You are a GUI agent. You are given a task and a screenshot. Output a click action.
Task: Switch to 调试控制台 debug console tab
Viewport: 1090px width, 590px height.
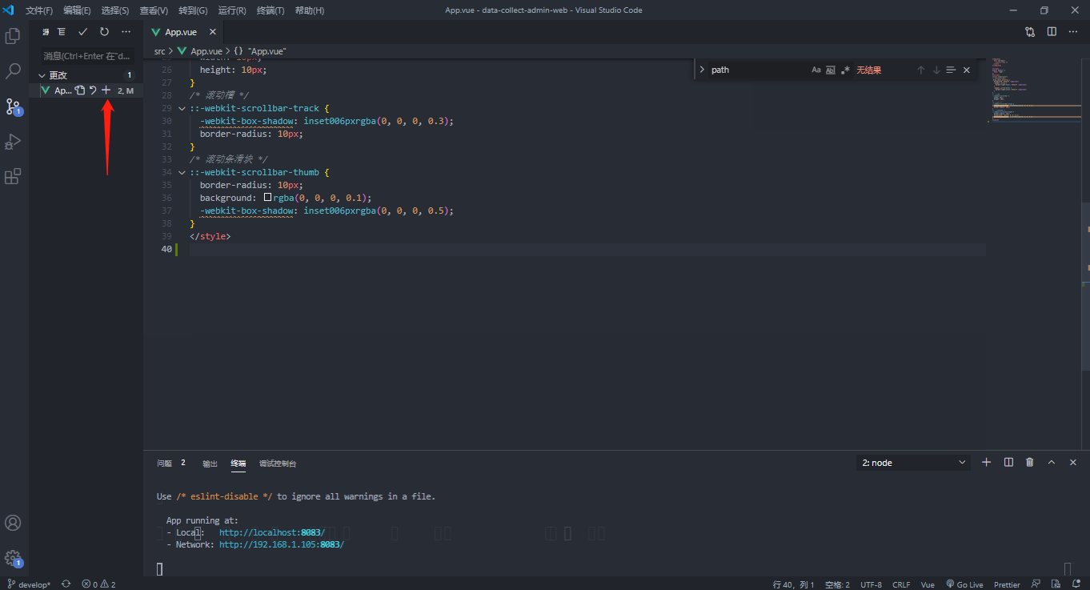pyautogui.click(x=278, y=464)
